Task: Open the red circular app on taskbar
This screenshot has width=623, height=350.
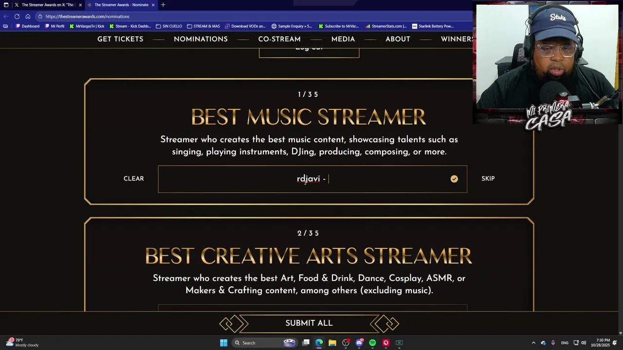Action: coord(386,343)
